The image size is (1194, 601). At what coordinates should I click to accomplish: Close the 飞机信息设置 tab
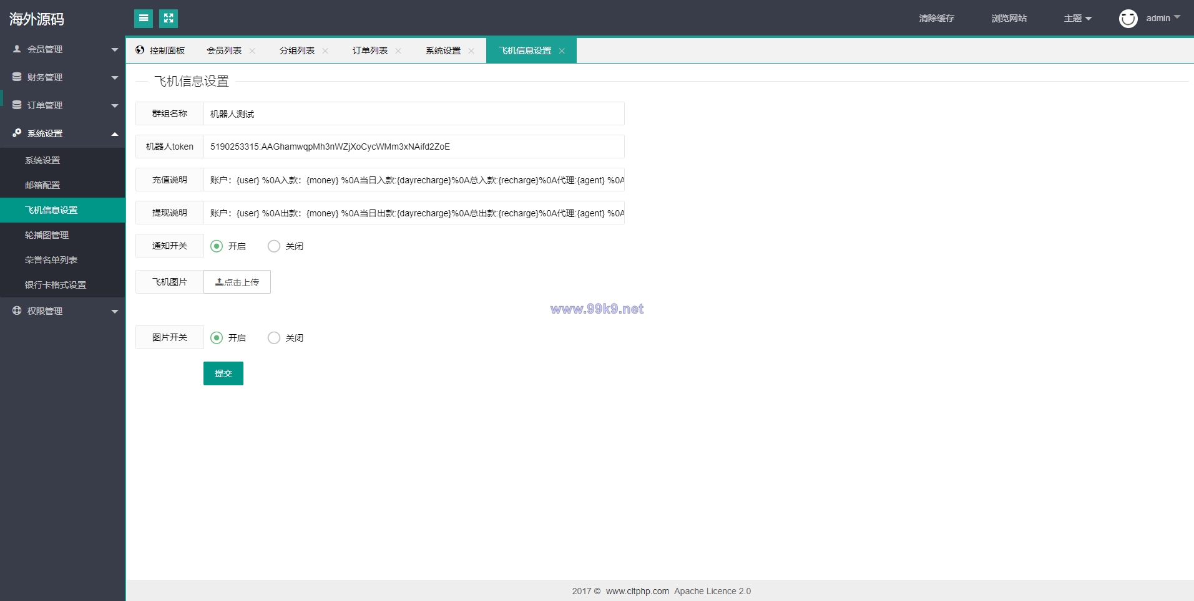pyautogui.click(x=562, y=51)
